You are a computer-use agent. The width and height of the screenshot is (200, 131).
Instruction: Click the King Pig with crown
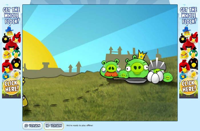pyautogui.click(x=137, y=66)
